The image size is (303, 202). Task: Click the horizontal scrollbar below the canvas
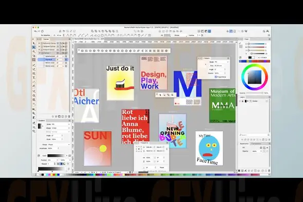pyautogui.click(x=143, y=172)
